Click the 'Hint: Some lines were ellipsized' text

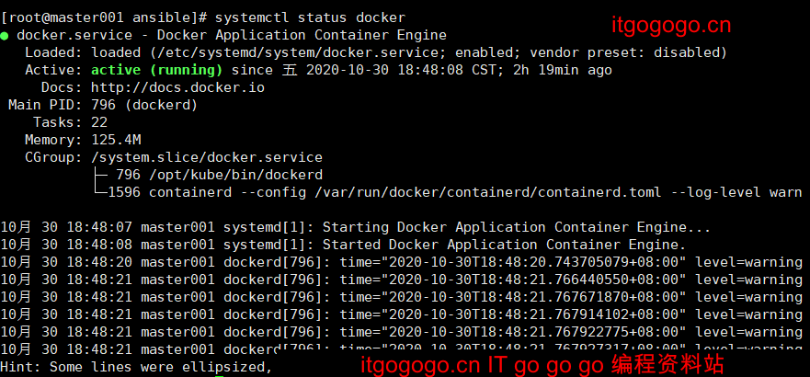[136, 367]
